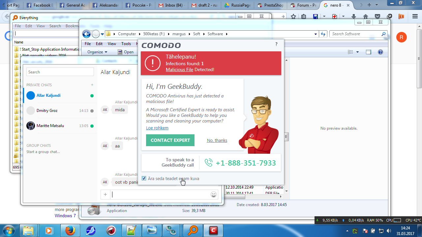Select the Maritte Matsalu chat
The height and width of the screenshot is (237, 422).
point(60,126)
